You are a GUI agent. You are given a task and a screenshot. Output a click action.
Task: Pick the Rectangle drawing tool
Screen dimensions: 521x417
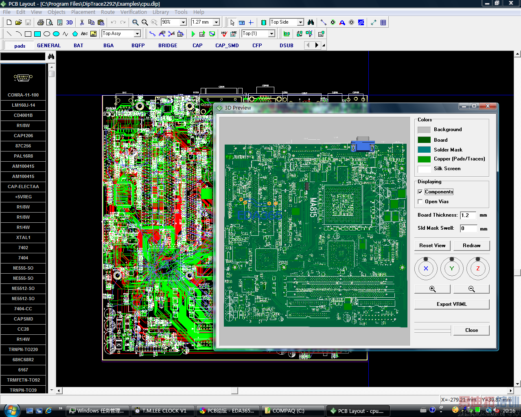tap(28, 34)
